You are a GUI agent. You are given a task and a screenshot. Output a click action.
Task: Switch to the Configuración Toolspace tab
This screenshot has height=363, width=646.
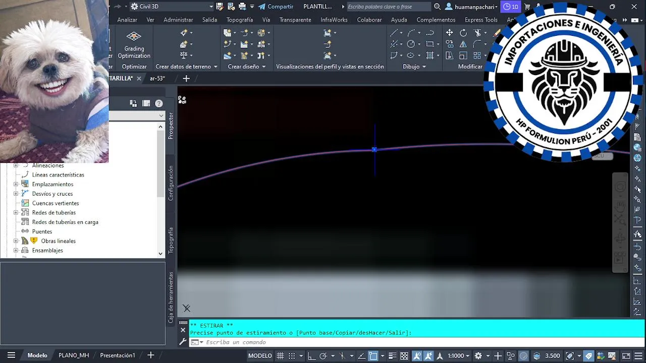pyautogui.click(x=171, y=183)
